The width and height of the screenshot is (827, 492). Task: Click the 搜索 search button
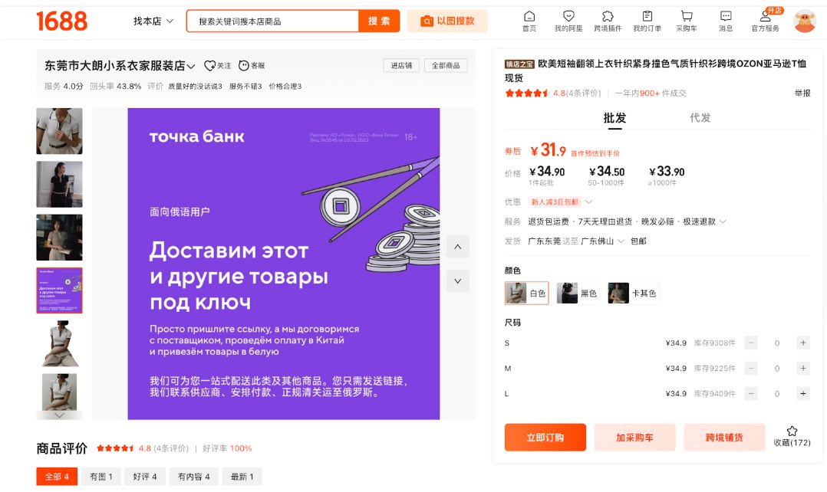coord(379,21)
